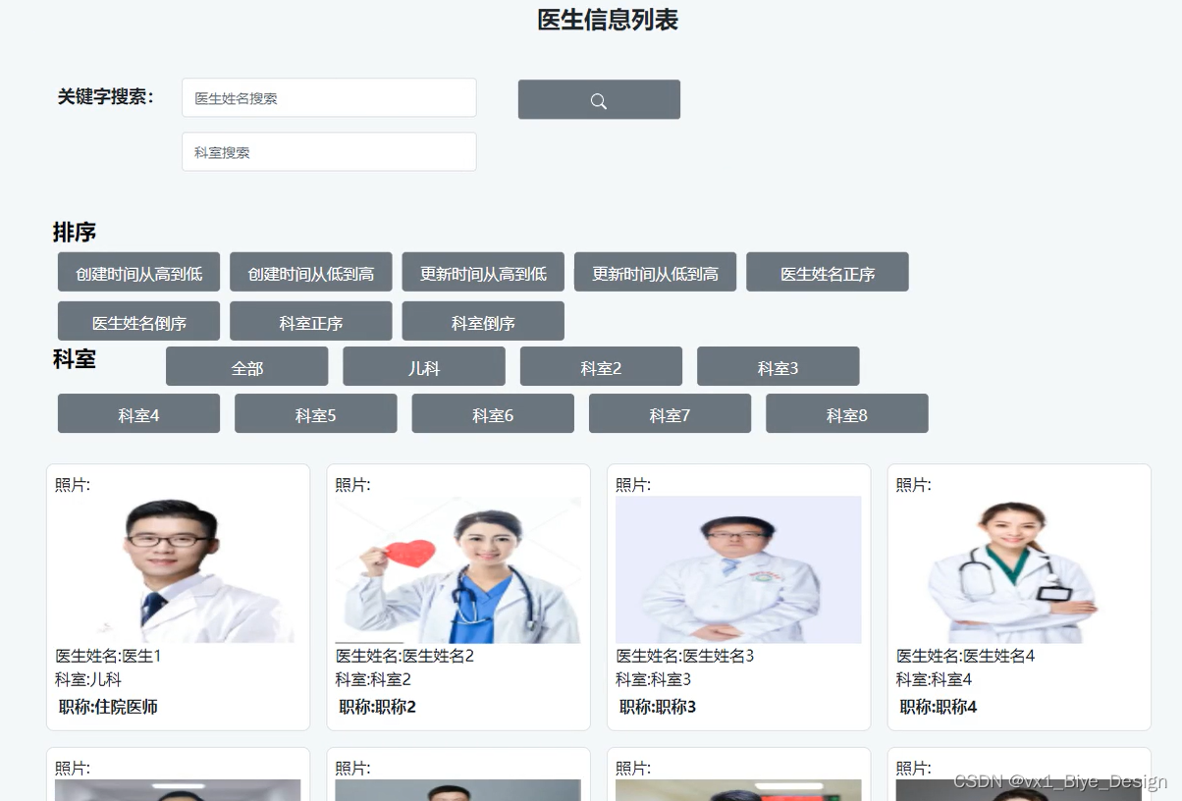Click the text 科室:科室2 in second card
The width and height of the screenshot is (1182, 801).
tap(373, 679)
